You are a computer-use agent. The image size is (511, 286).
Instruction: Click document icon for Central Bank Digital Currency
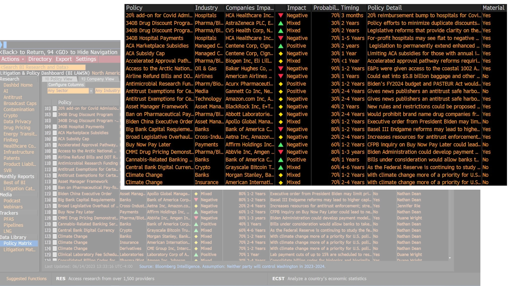tap(54, 230)
